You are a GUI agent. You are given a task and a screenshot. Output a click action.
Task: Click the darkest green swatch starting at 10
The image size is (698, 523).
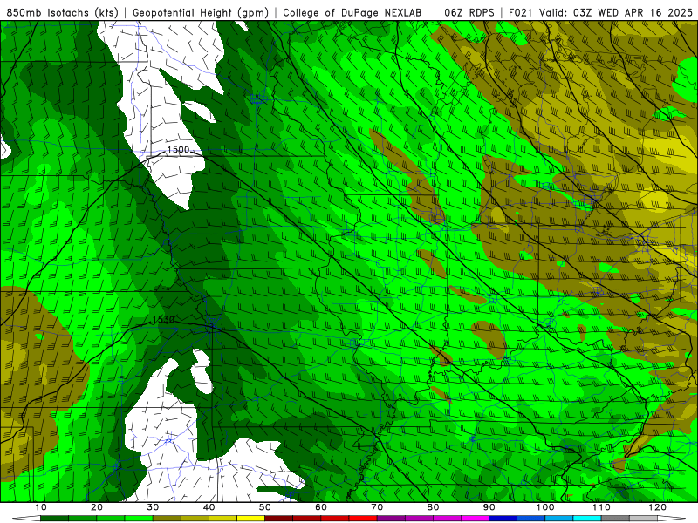(x=54, y=519)
